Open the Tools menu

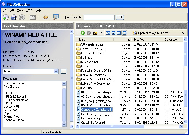[x=29, y=10]
